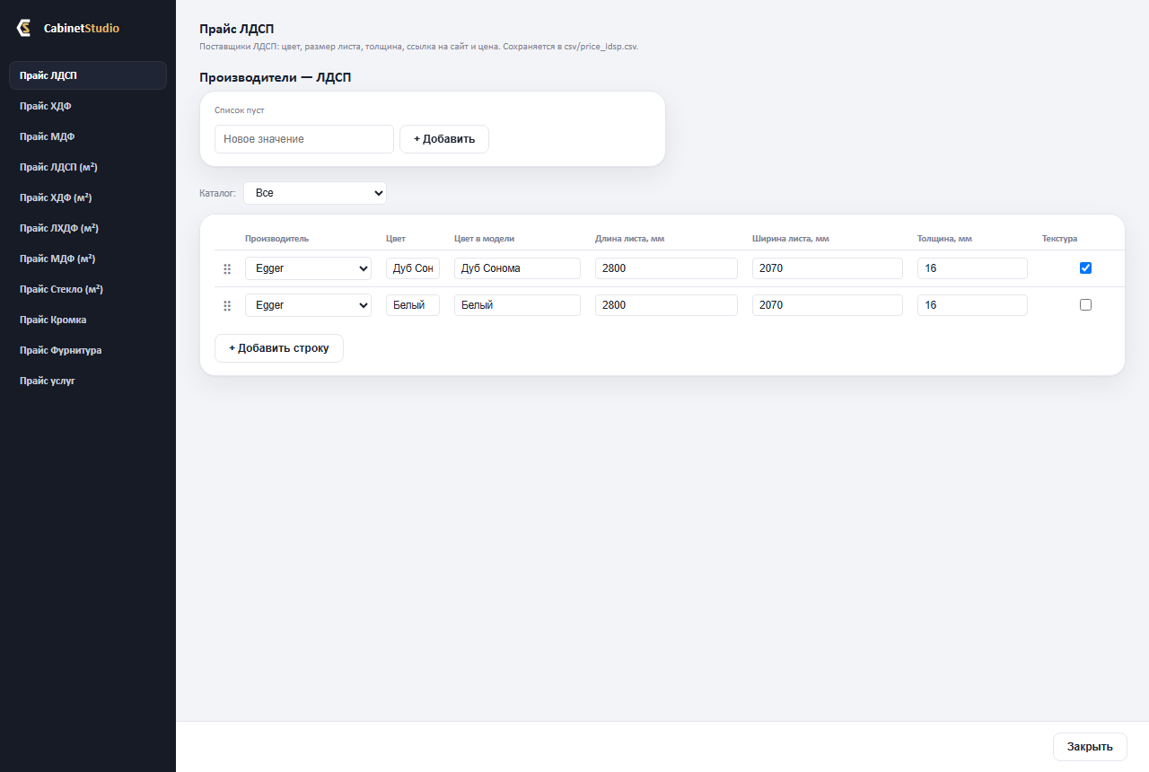Click the Список пуст label

[x=240, y=110]
